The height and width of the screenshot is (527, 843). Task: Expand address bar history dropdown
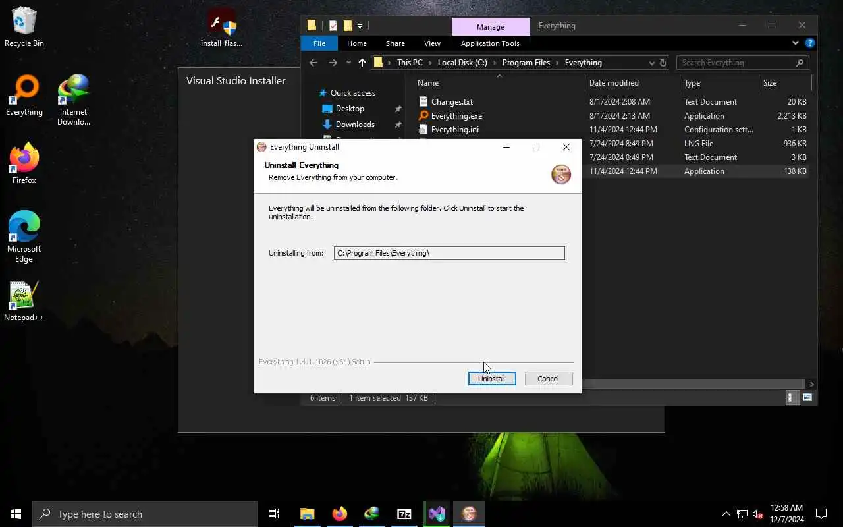click(652, 63)
